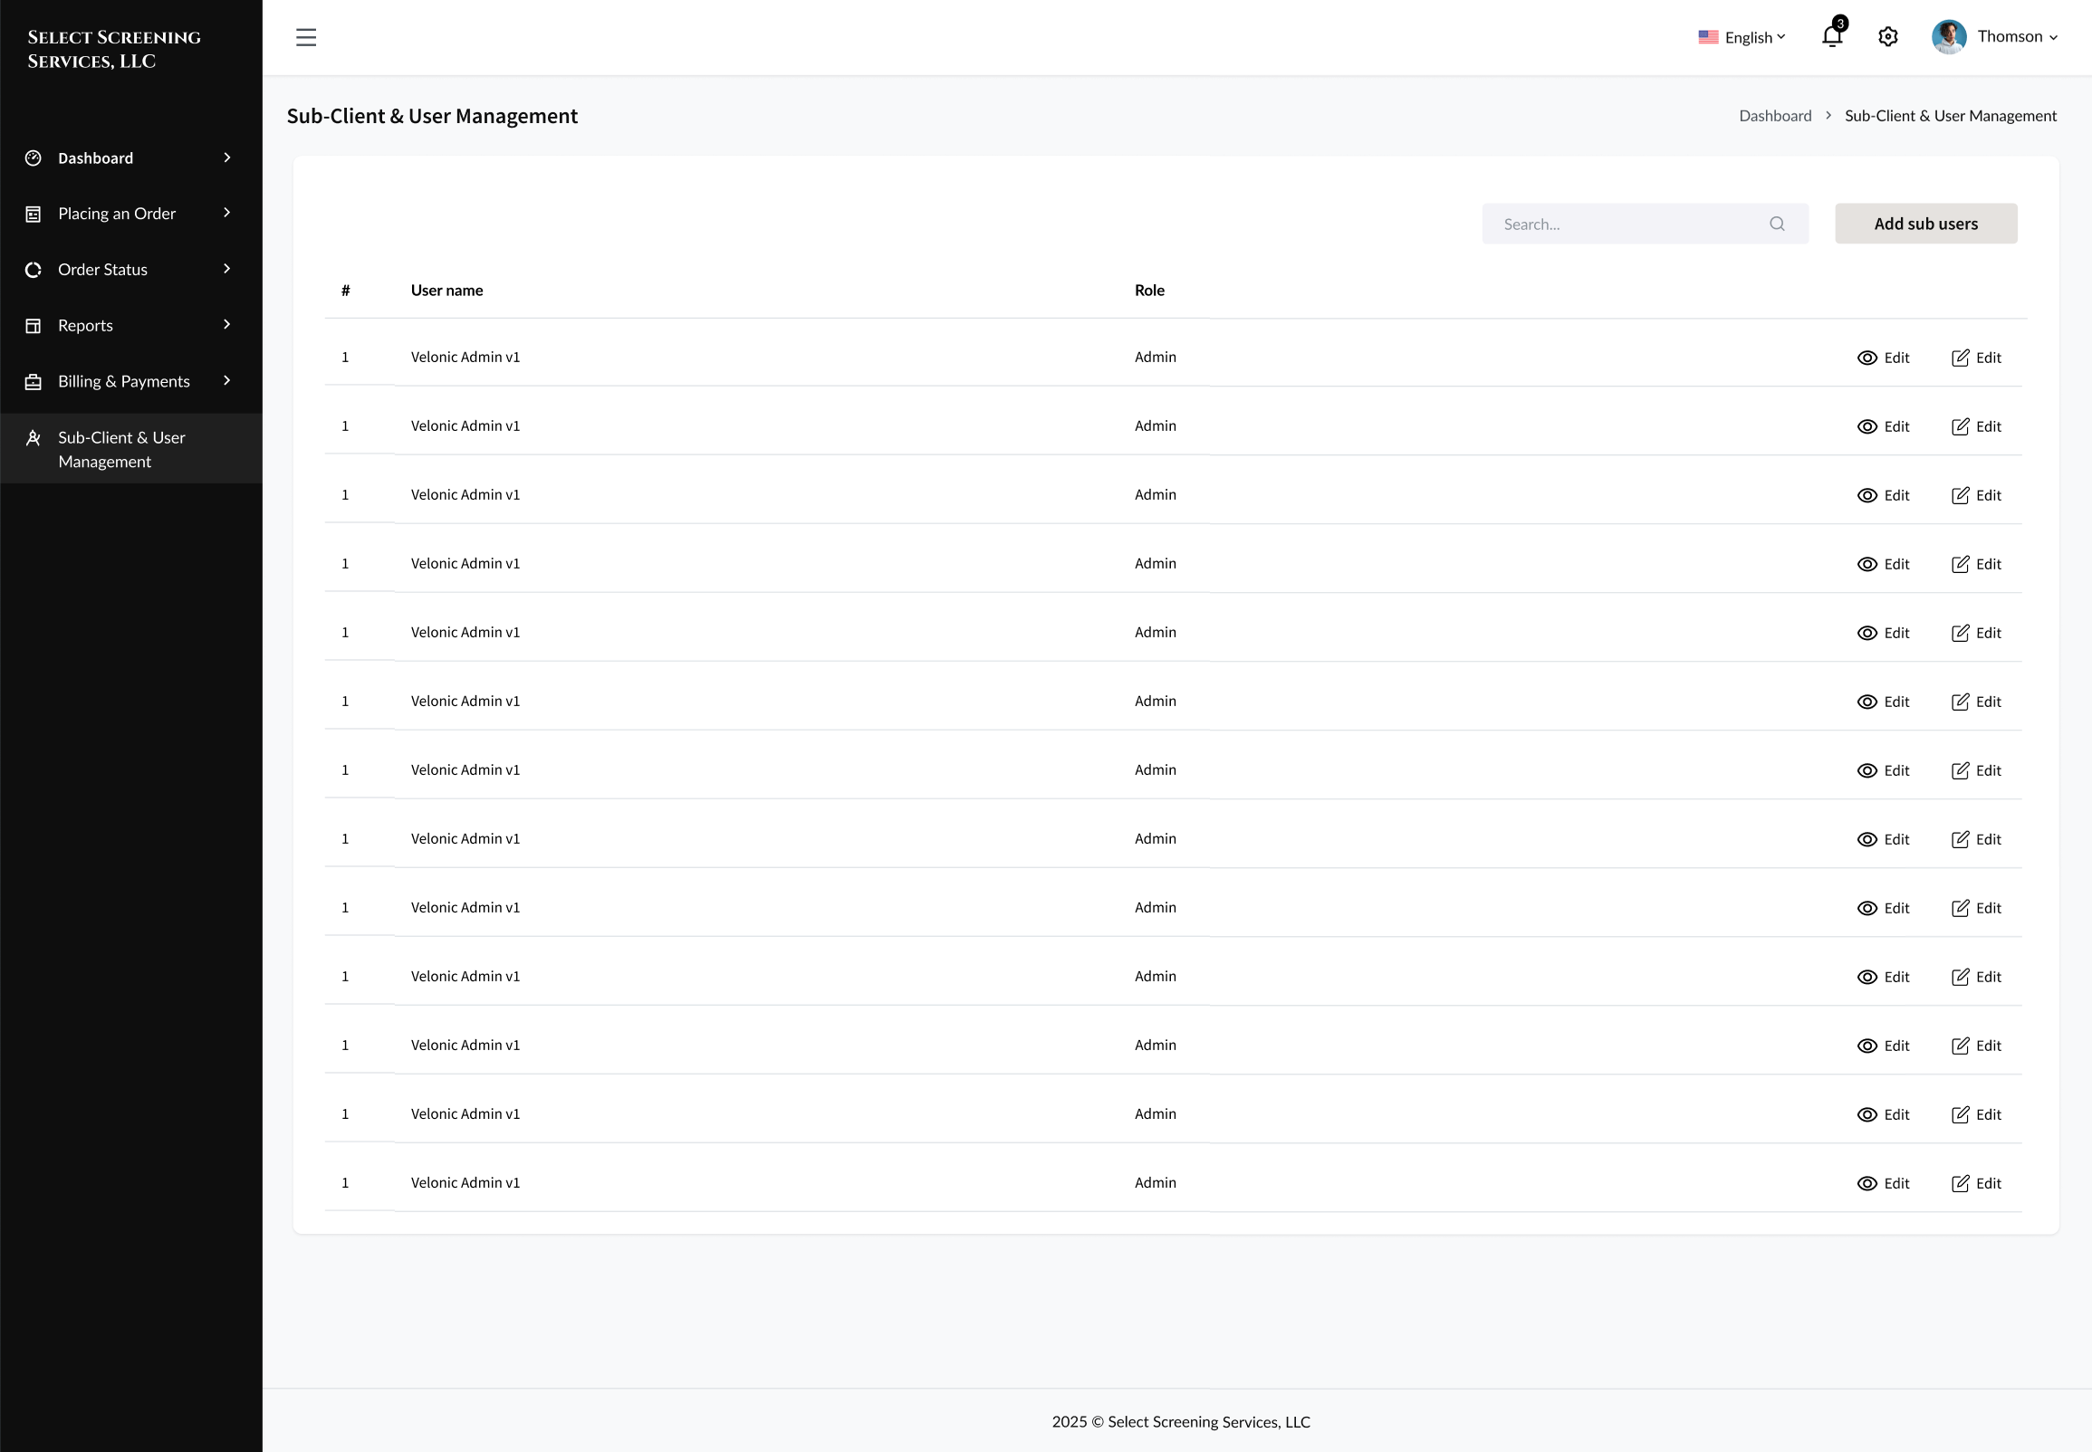
Task: Click the Billing & Payments briefcase icon
Action: click(34, 381)
